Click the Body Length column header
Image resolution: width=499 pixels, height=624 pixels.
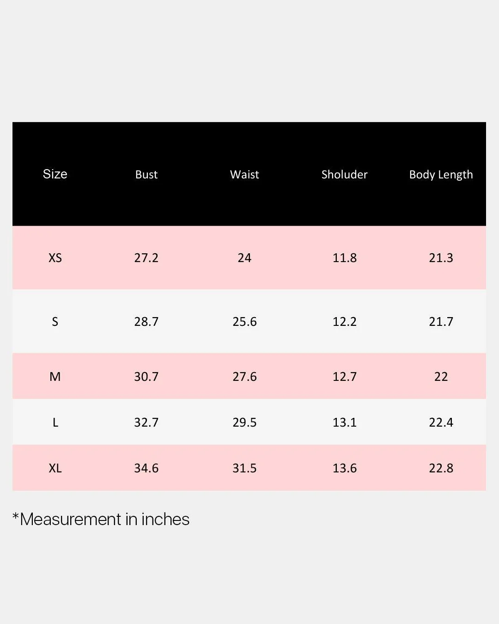[441, 175]
